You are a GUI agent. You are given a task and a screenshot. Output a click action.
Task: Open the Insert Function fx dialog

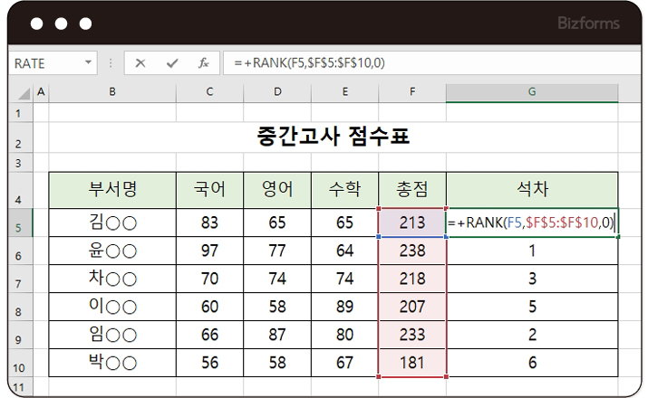[x=204, y=63]
